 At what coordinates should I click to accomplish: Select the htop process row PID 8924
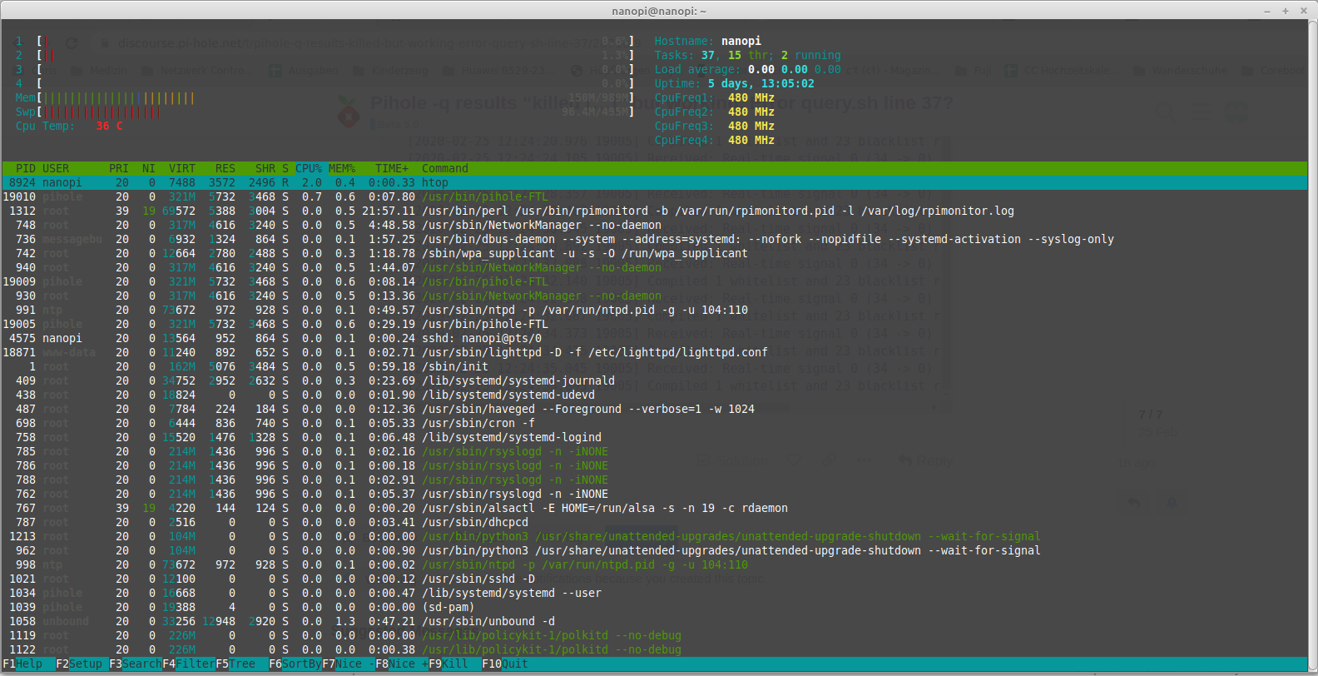pos(655,182)
